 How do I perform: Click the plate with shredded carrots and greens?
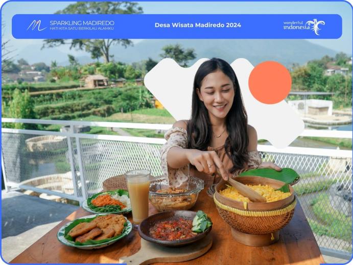point(107,202)
